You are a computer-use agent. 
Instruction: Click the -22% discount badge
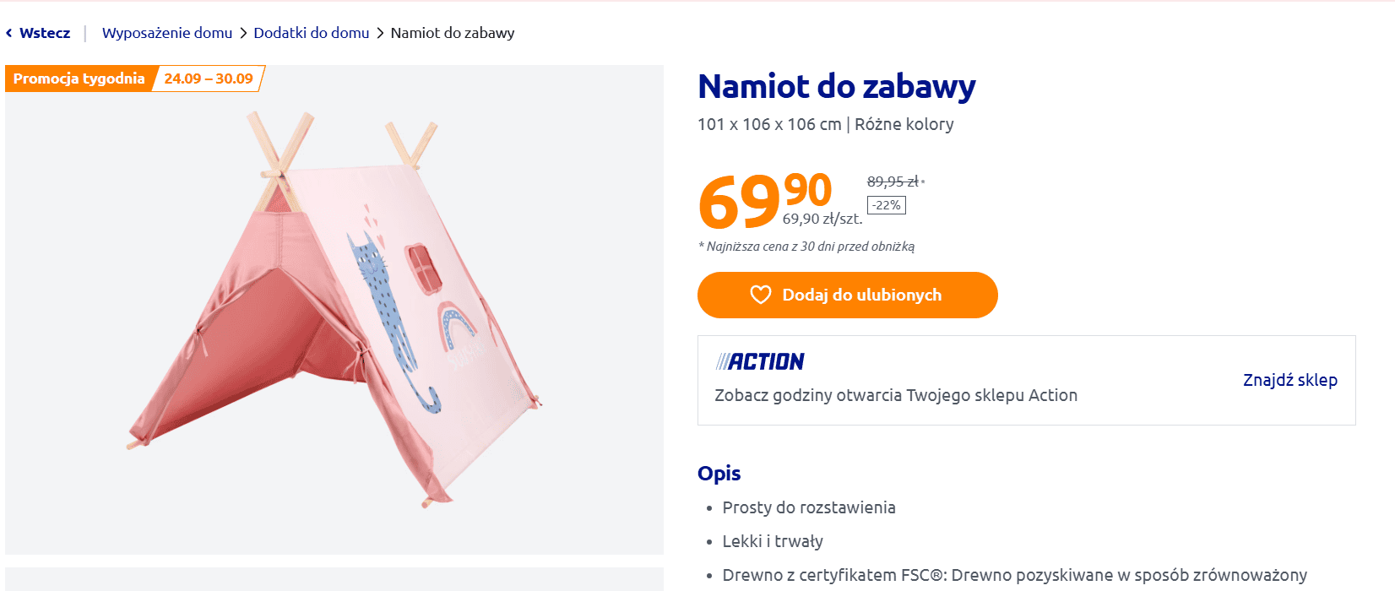click(x=887, y=205)
